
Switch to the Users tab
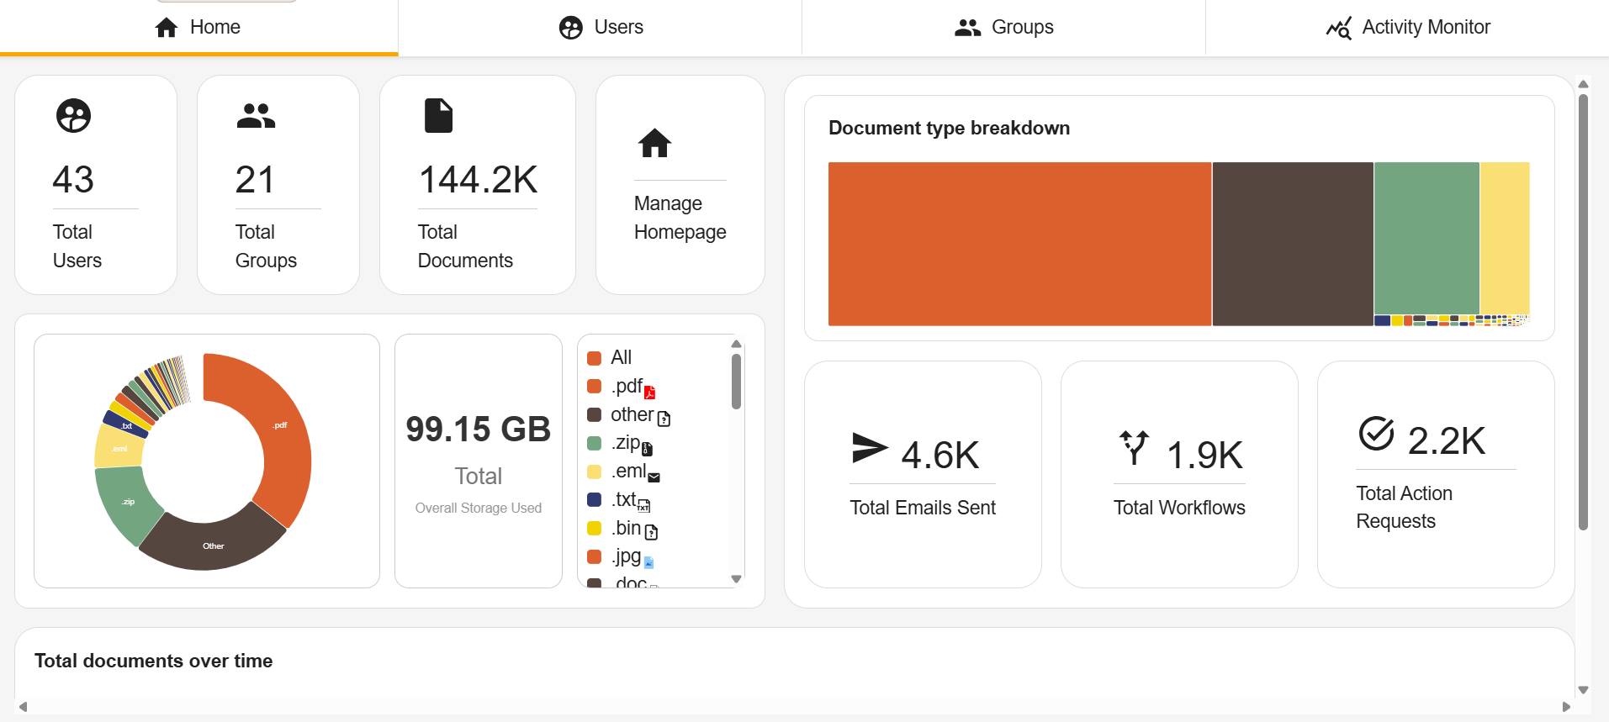point(601,28)
